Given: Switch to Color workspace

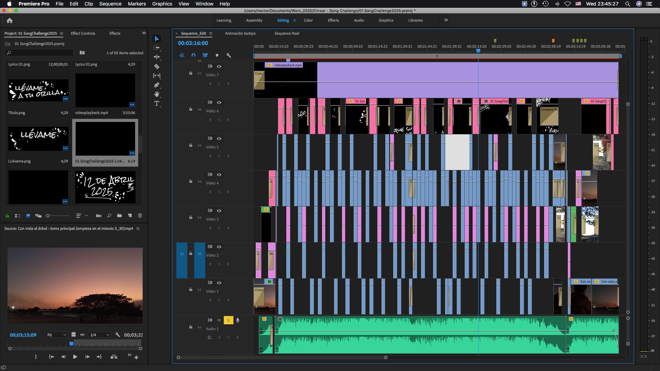Looking at the screenshot, I should 308,20.
